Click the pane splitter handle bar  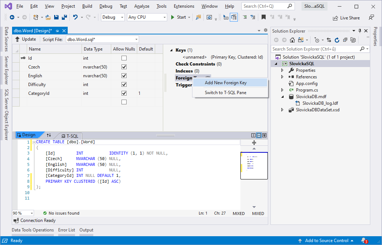166,135
